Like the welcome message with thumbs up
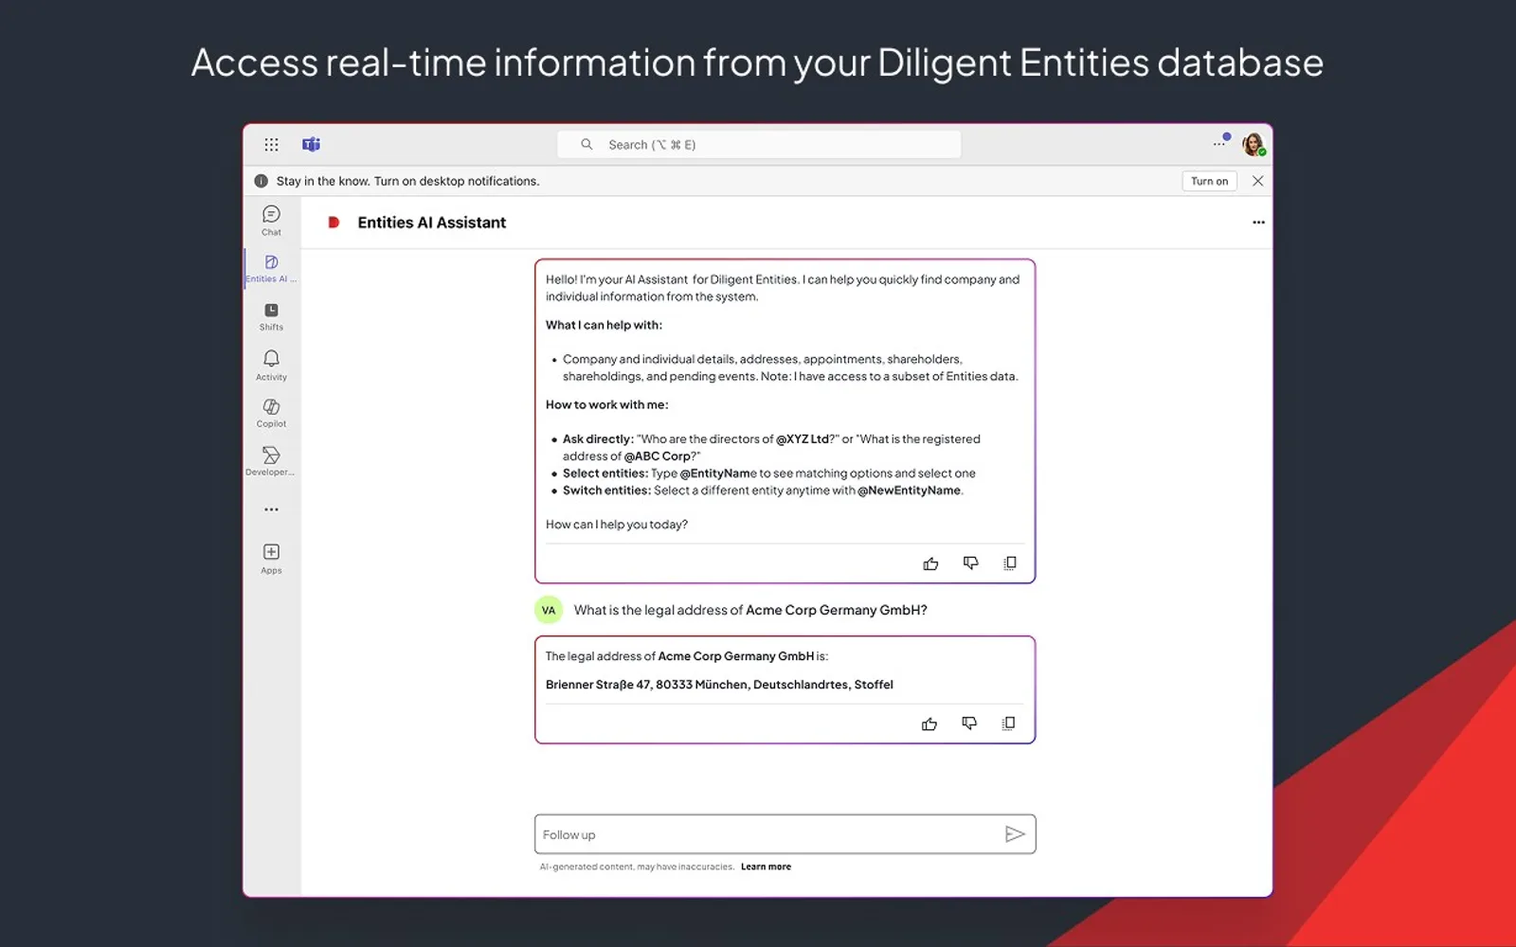The width and height of the screenshot is (1516, 947). point(930,563)
